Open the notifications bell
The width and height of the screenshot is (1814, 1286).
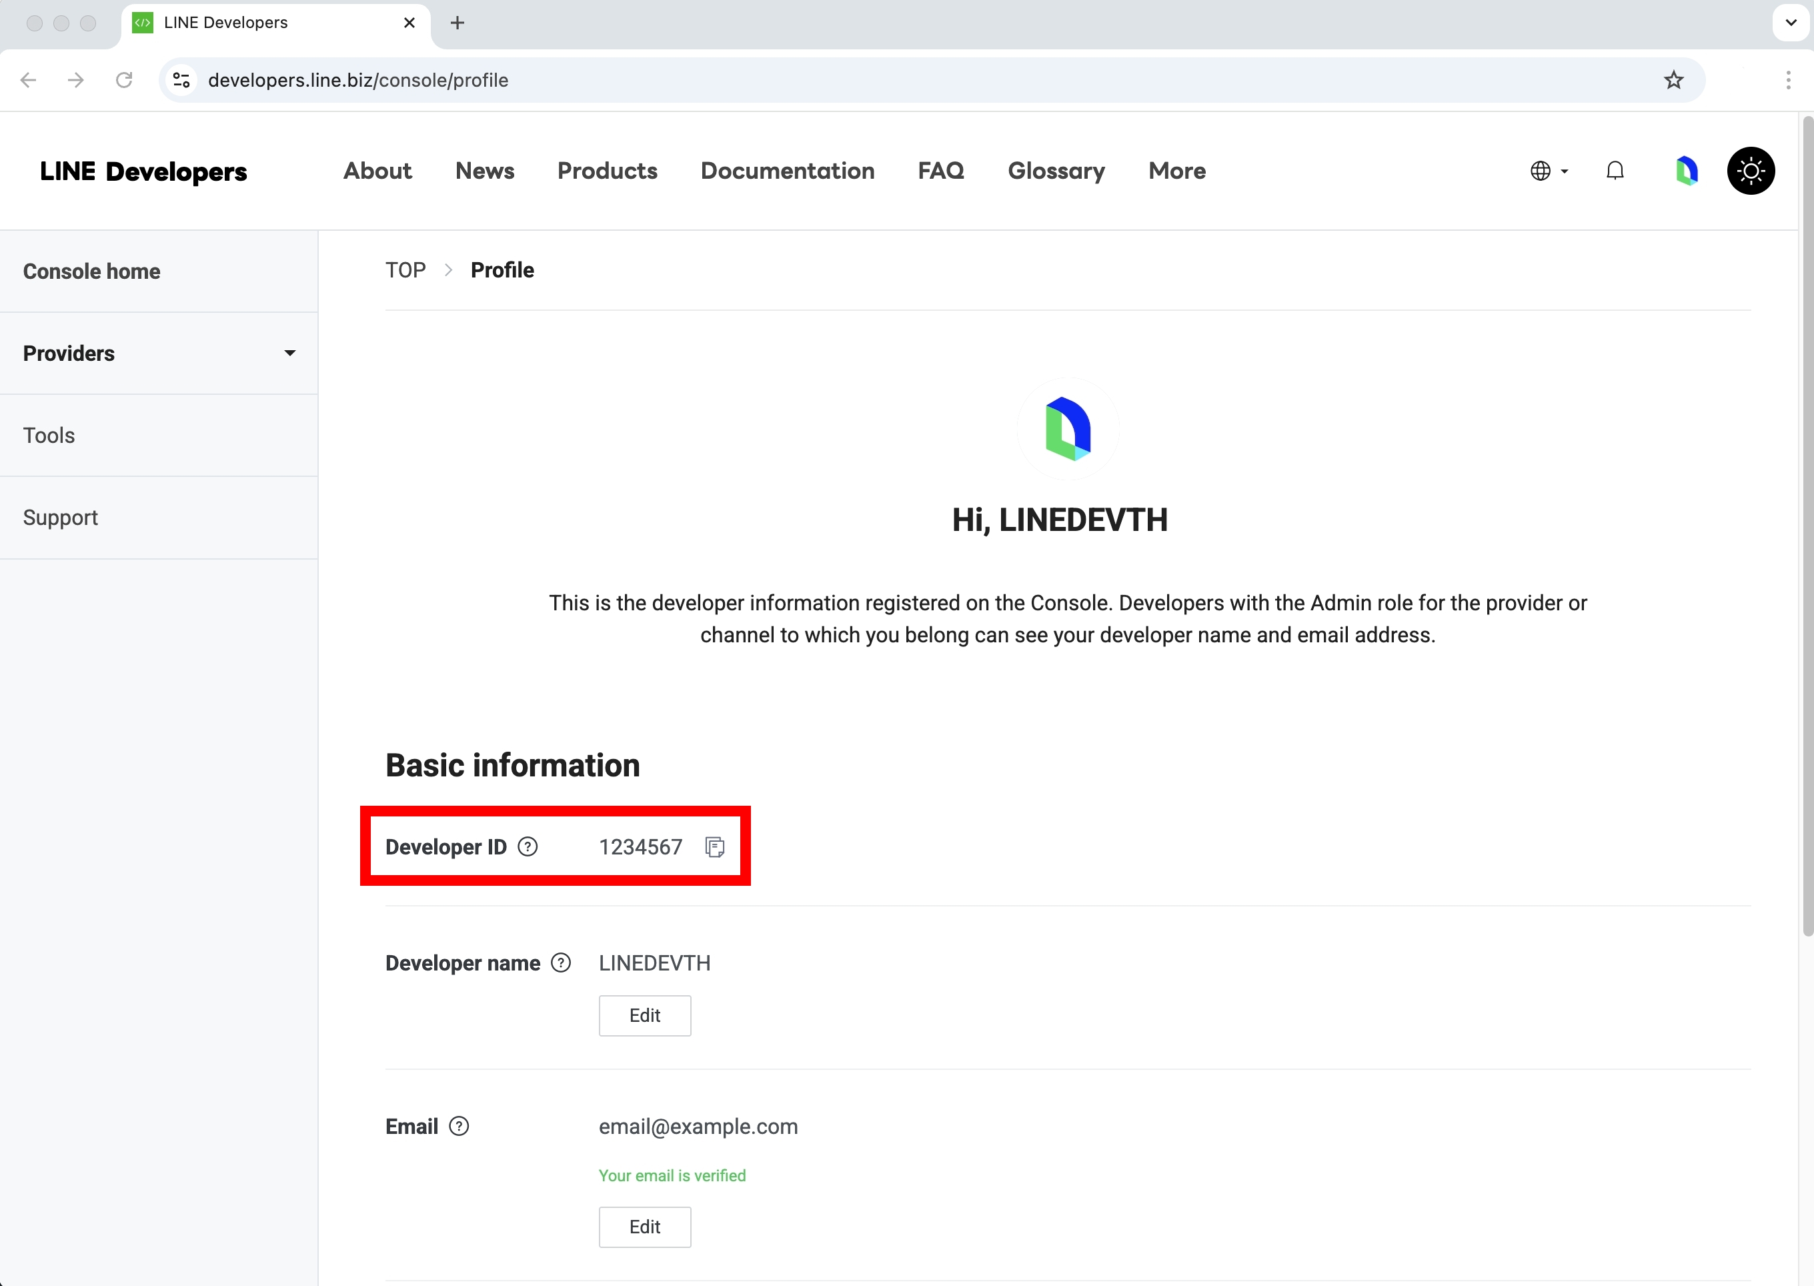[x=1615, y=170]
